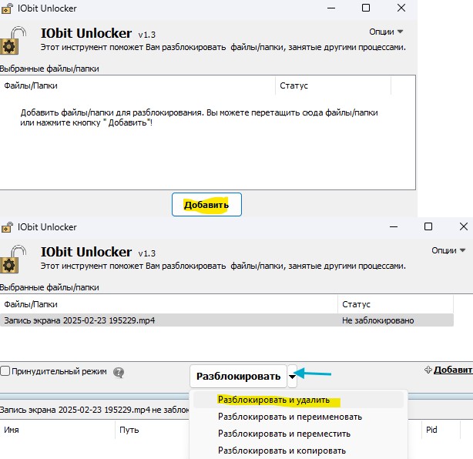Choose Разблокировать и копировать menu item
The width and height of the screenshot is (473, 459).
click(x=282, y=451)
